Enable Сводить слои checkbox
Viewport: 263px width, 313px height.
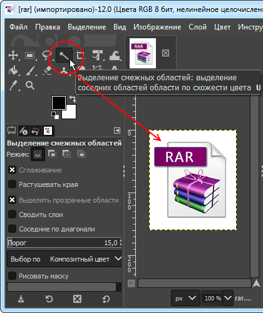[12, 215]
